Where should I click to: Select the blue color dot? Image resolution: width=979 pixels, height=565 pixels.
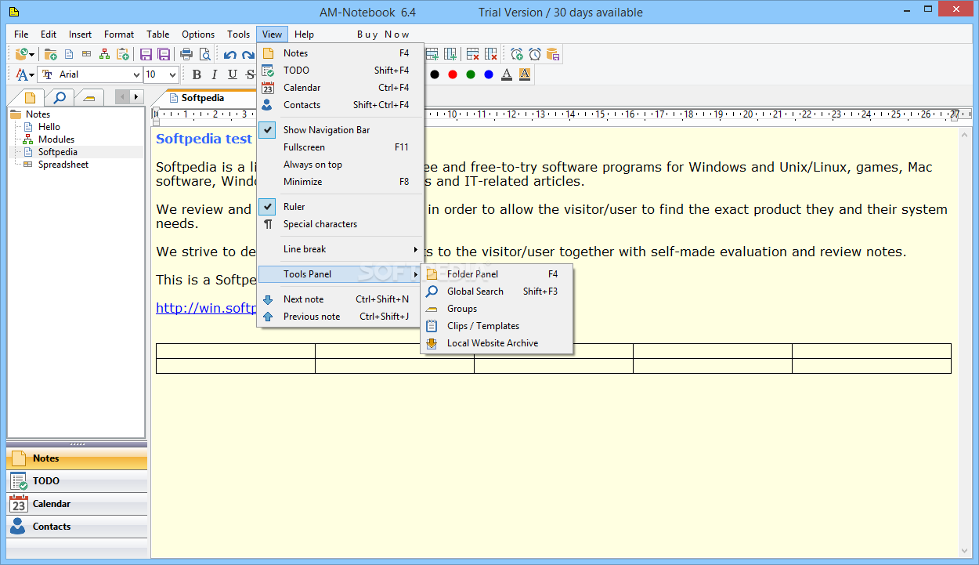489,74
